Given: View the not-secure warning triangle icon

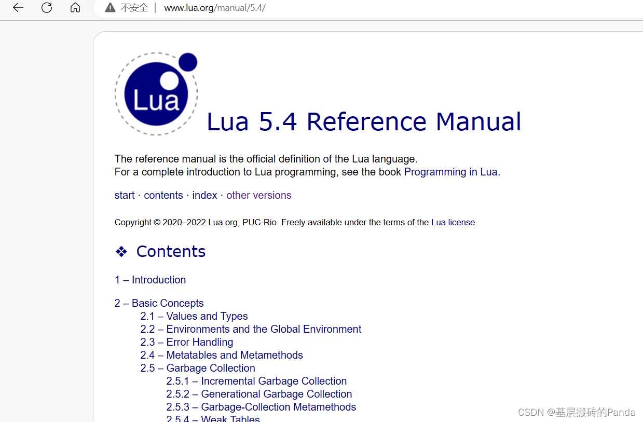Looking at the screenshot, I should point(110,8).
